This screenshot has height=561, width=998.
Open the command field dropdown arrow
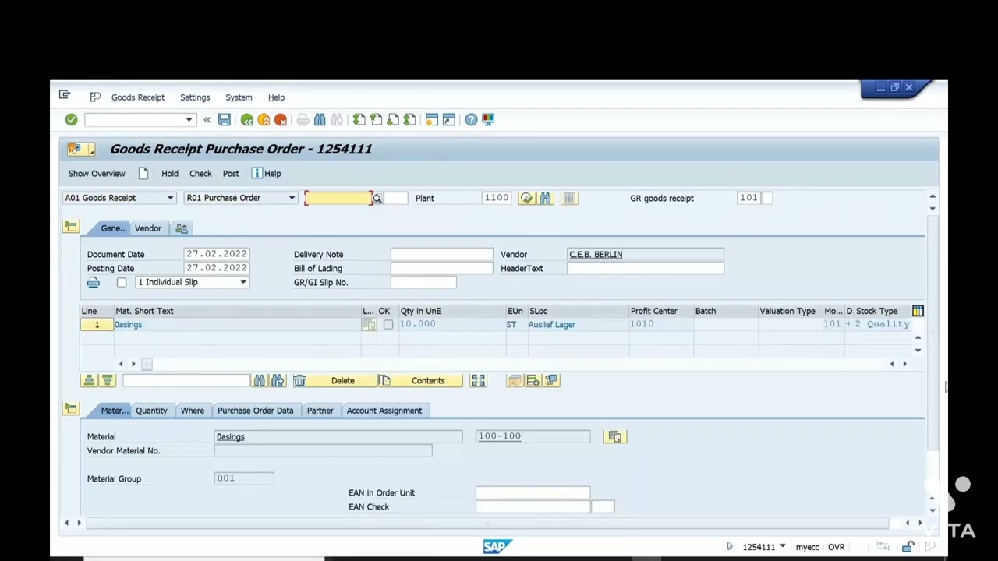(x=189, y=120)
